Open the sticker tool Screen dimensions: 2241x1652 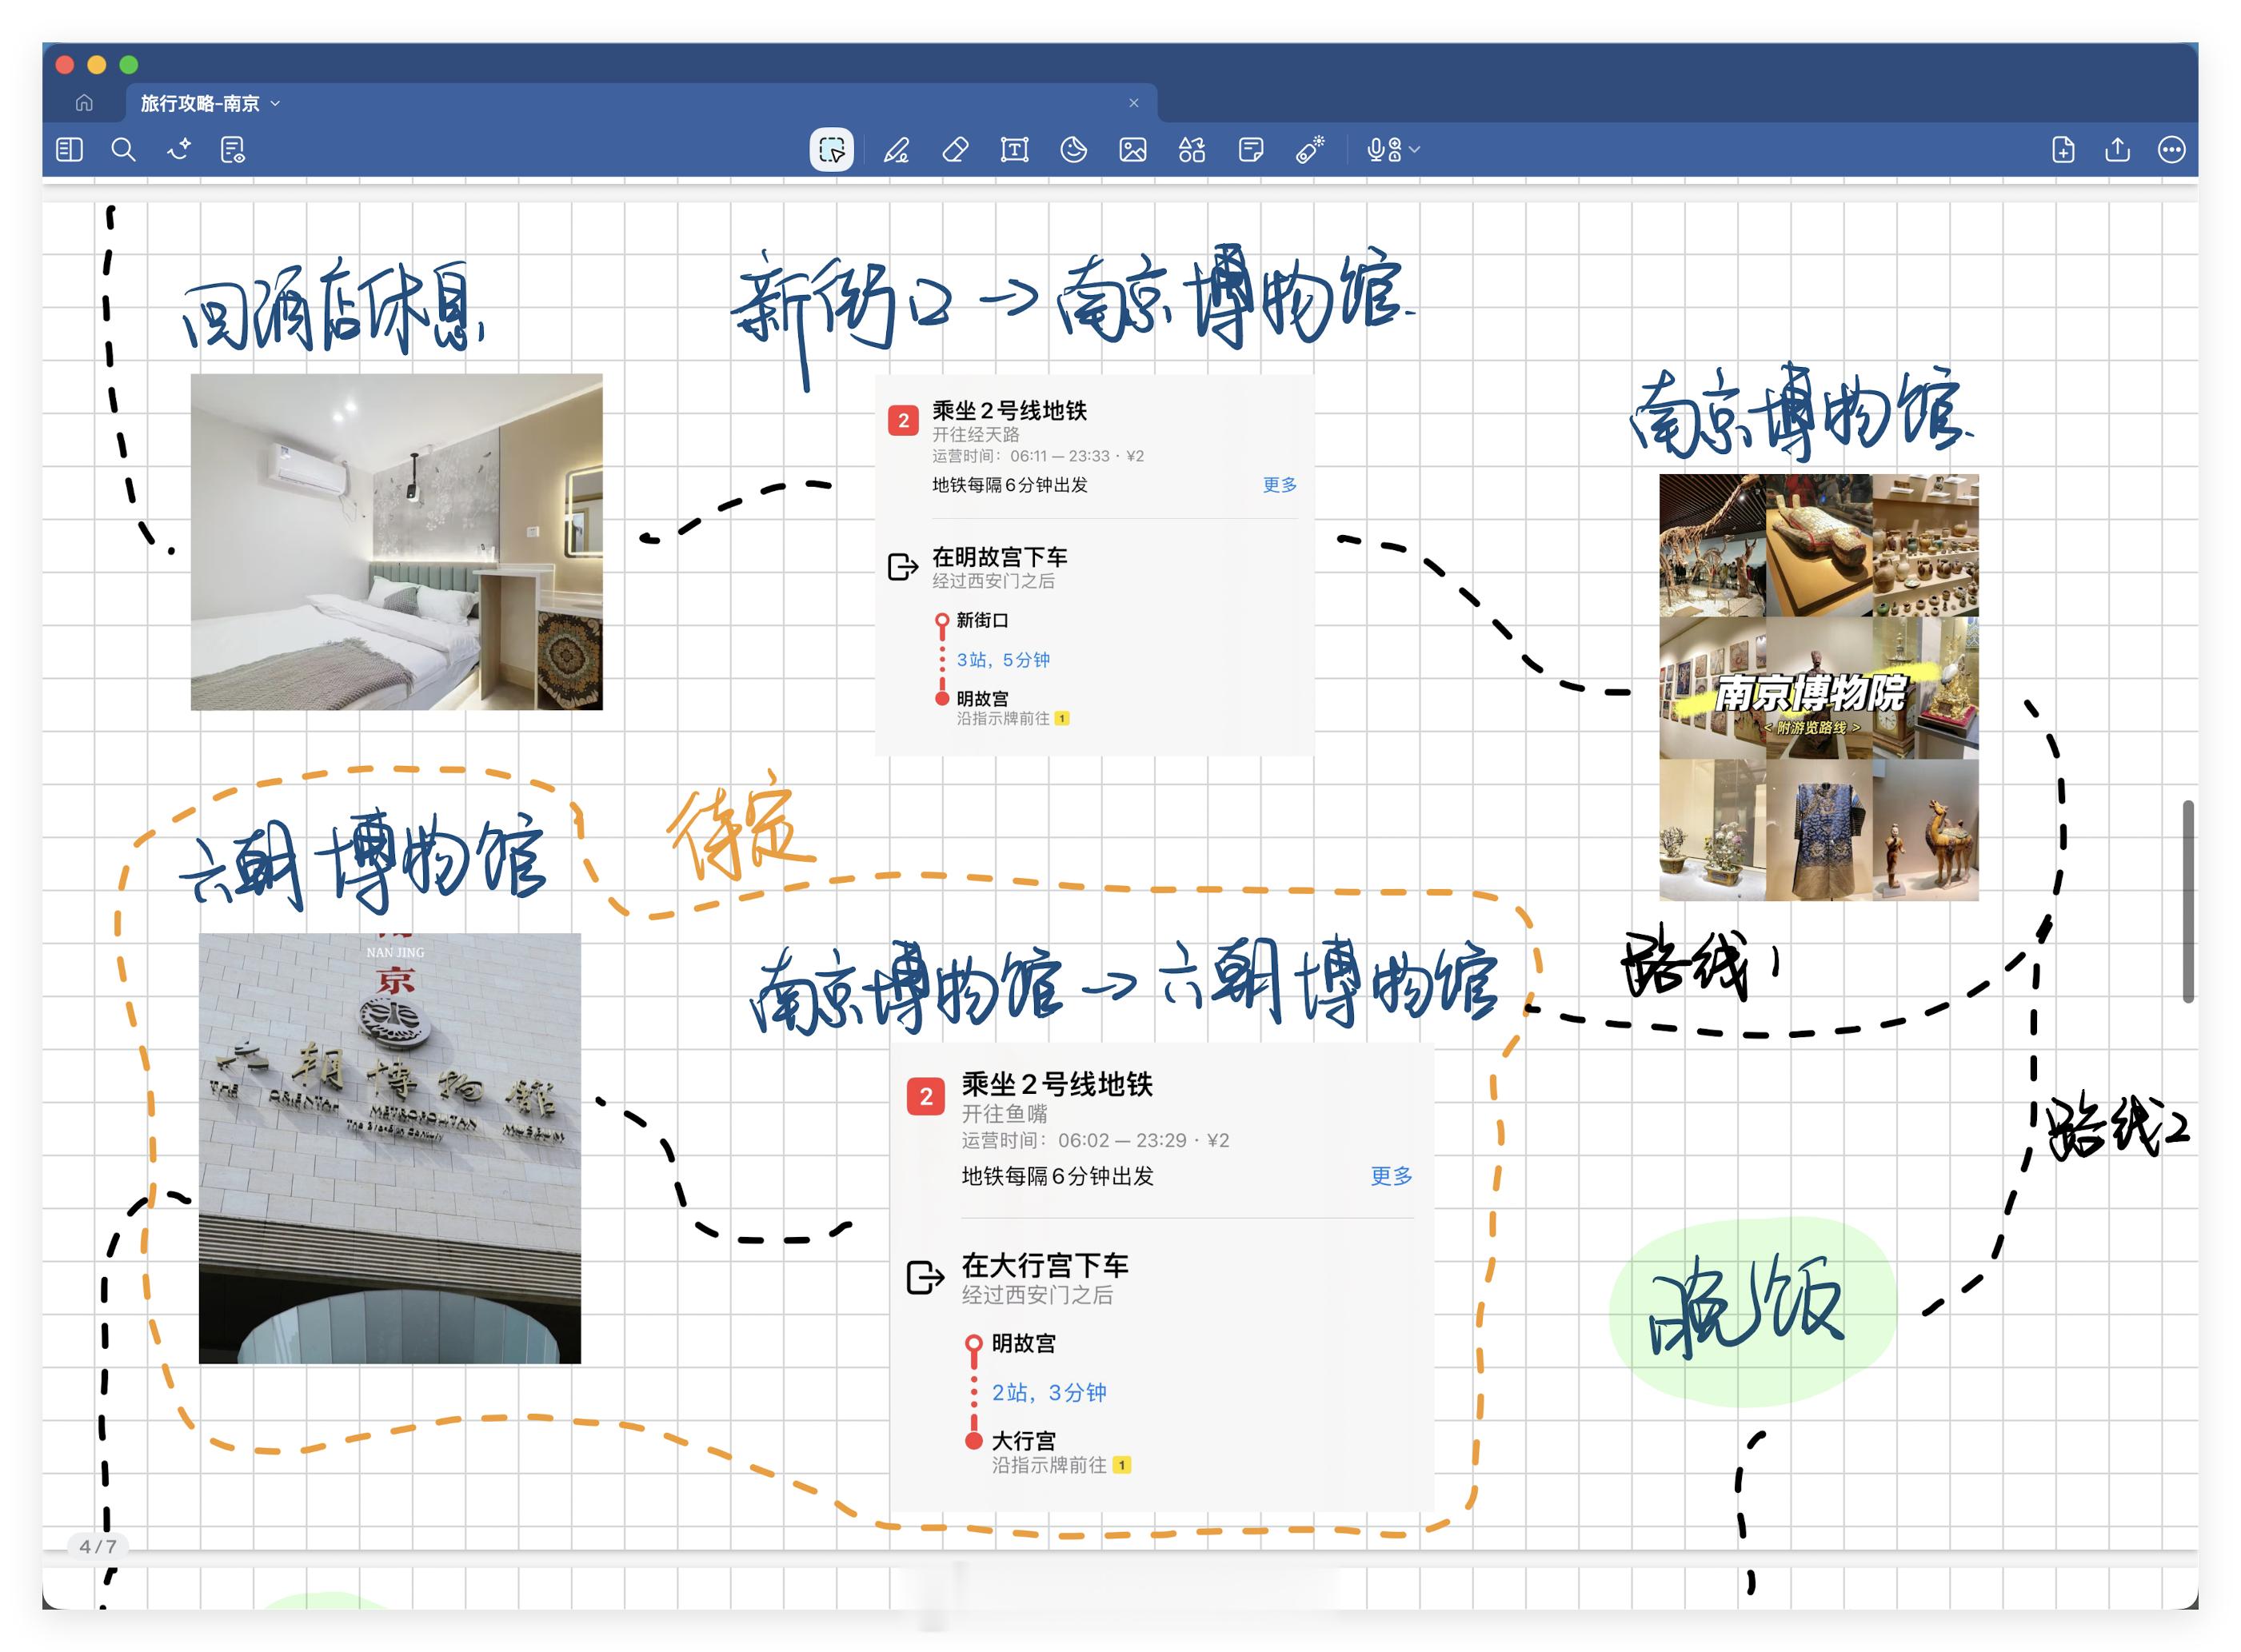coord(1075,150)
